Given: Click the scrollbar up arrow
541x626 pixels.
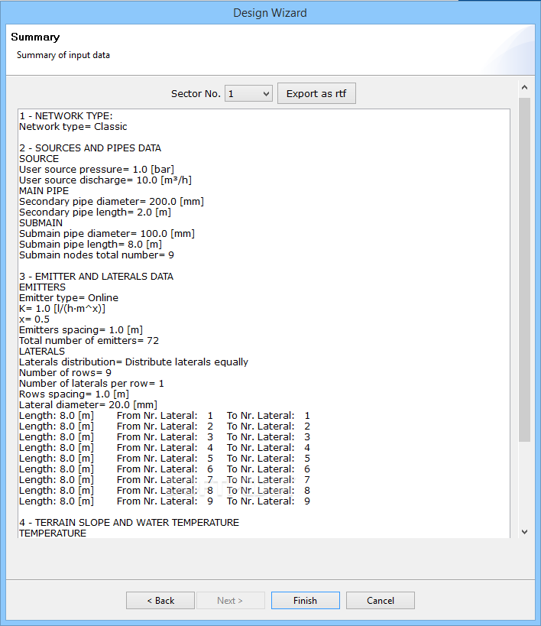Looking at the screenshot, I should [525, 87].
